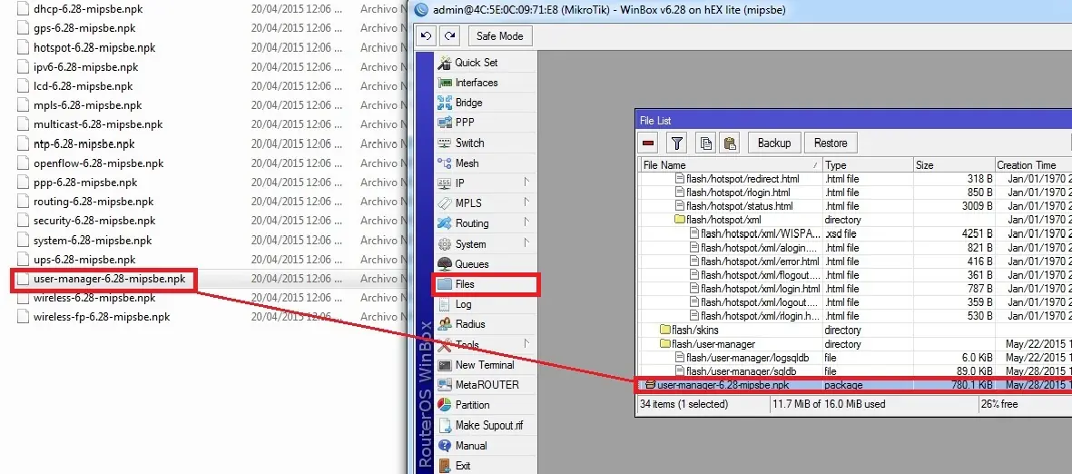Sort by File Name column header

point(730,165)
